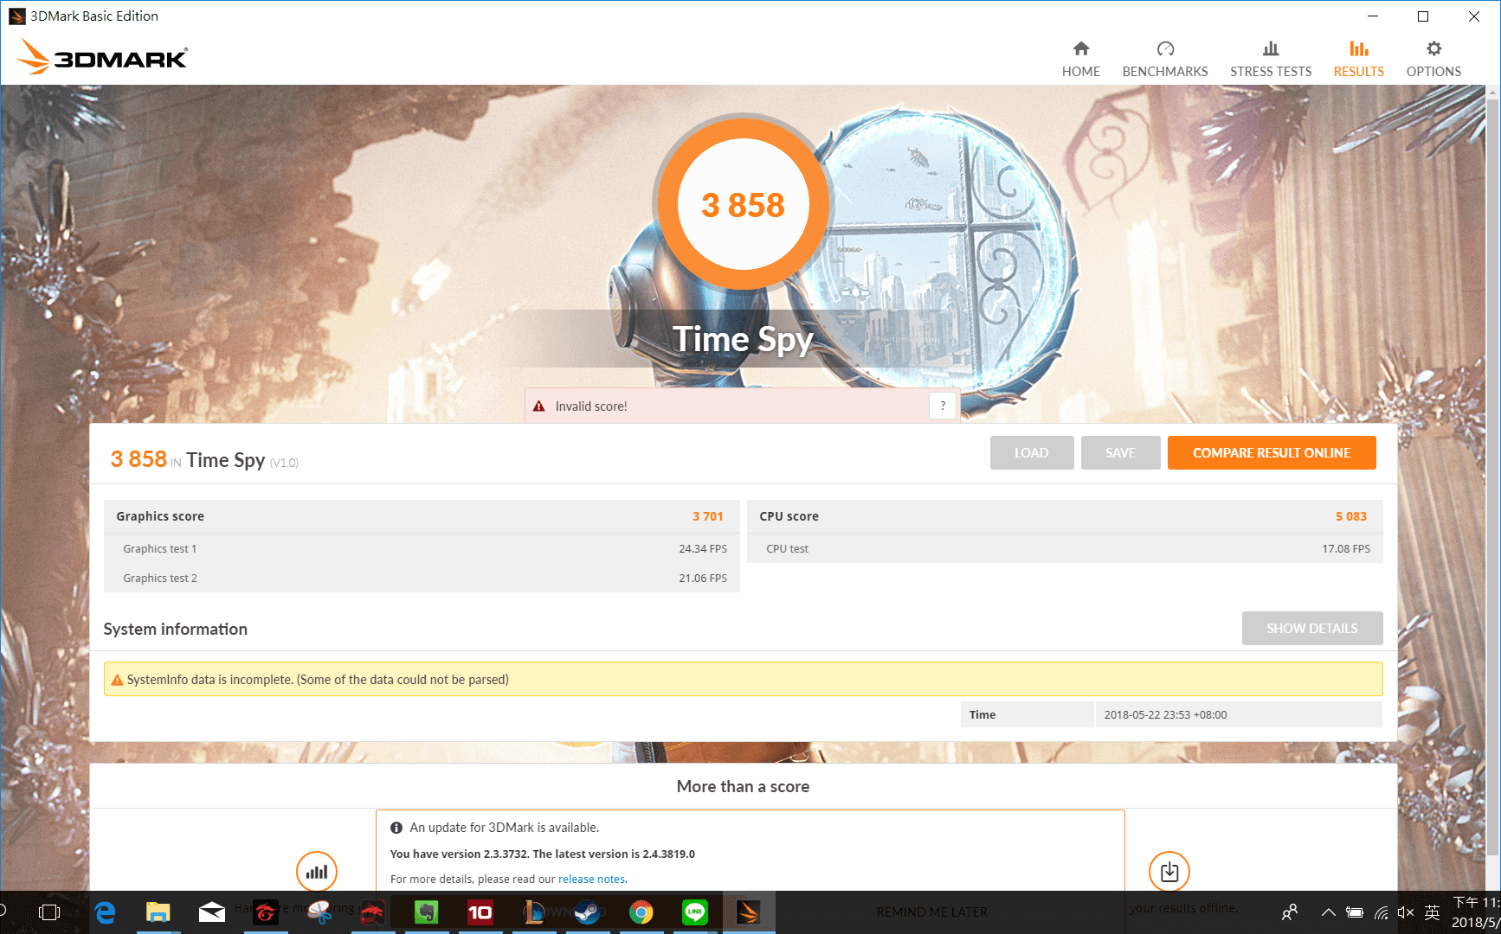1501x934 pixels.
Task: Click the SystemInfo incomplete warning icon
Action: click(x=117, y=680)
